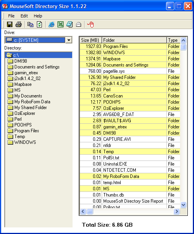Click the Print icon in toolbar
The height and width of the screenshot is (234, 194).
point(19,24)
